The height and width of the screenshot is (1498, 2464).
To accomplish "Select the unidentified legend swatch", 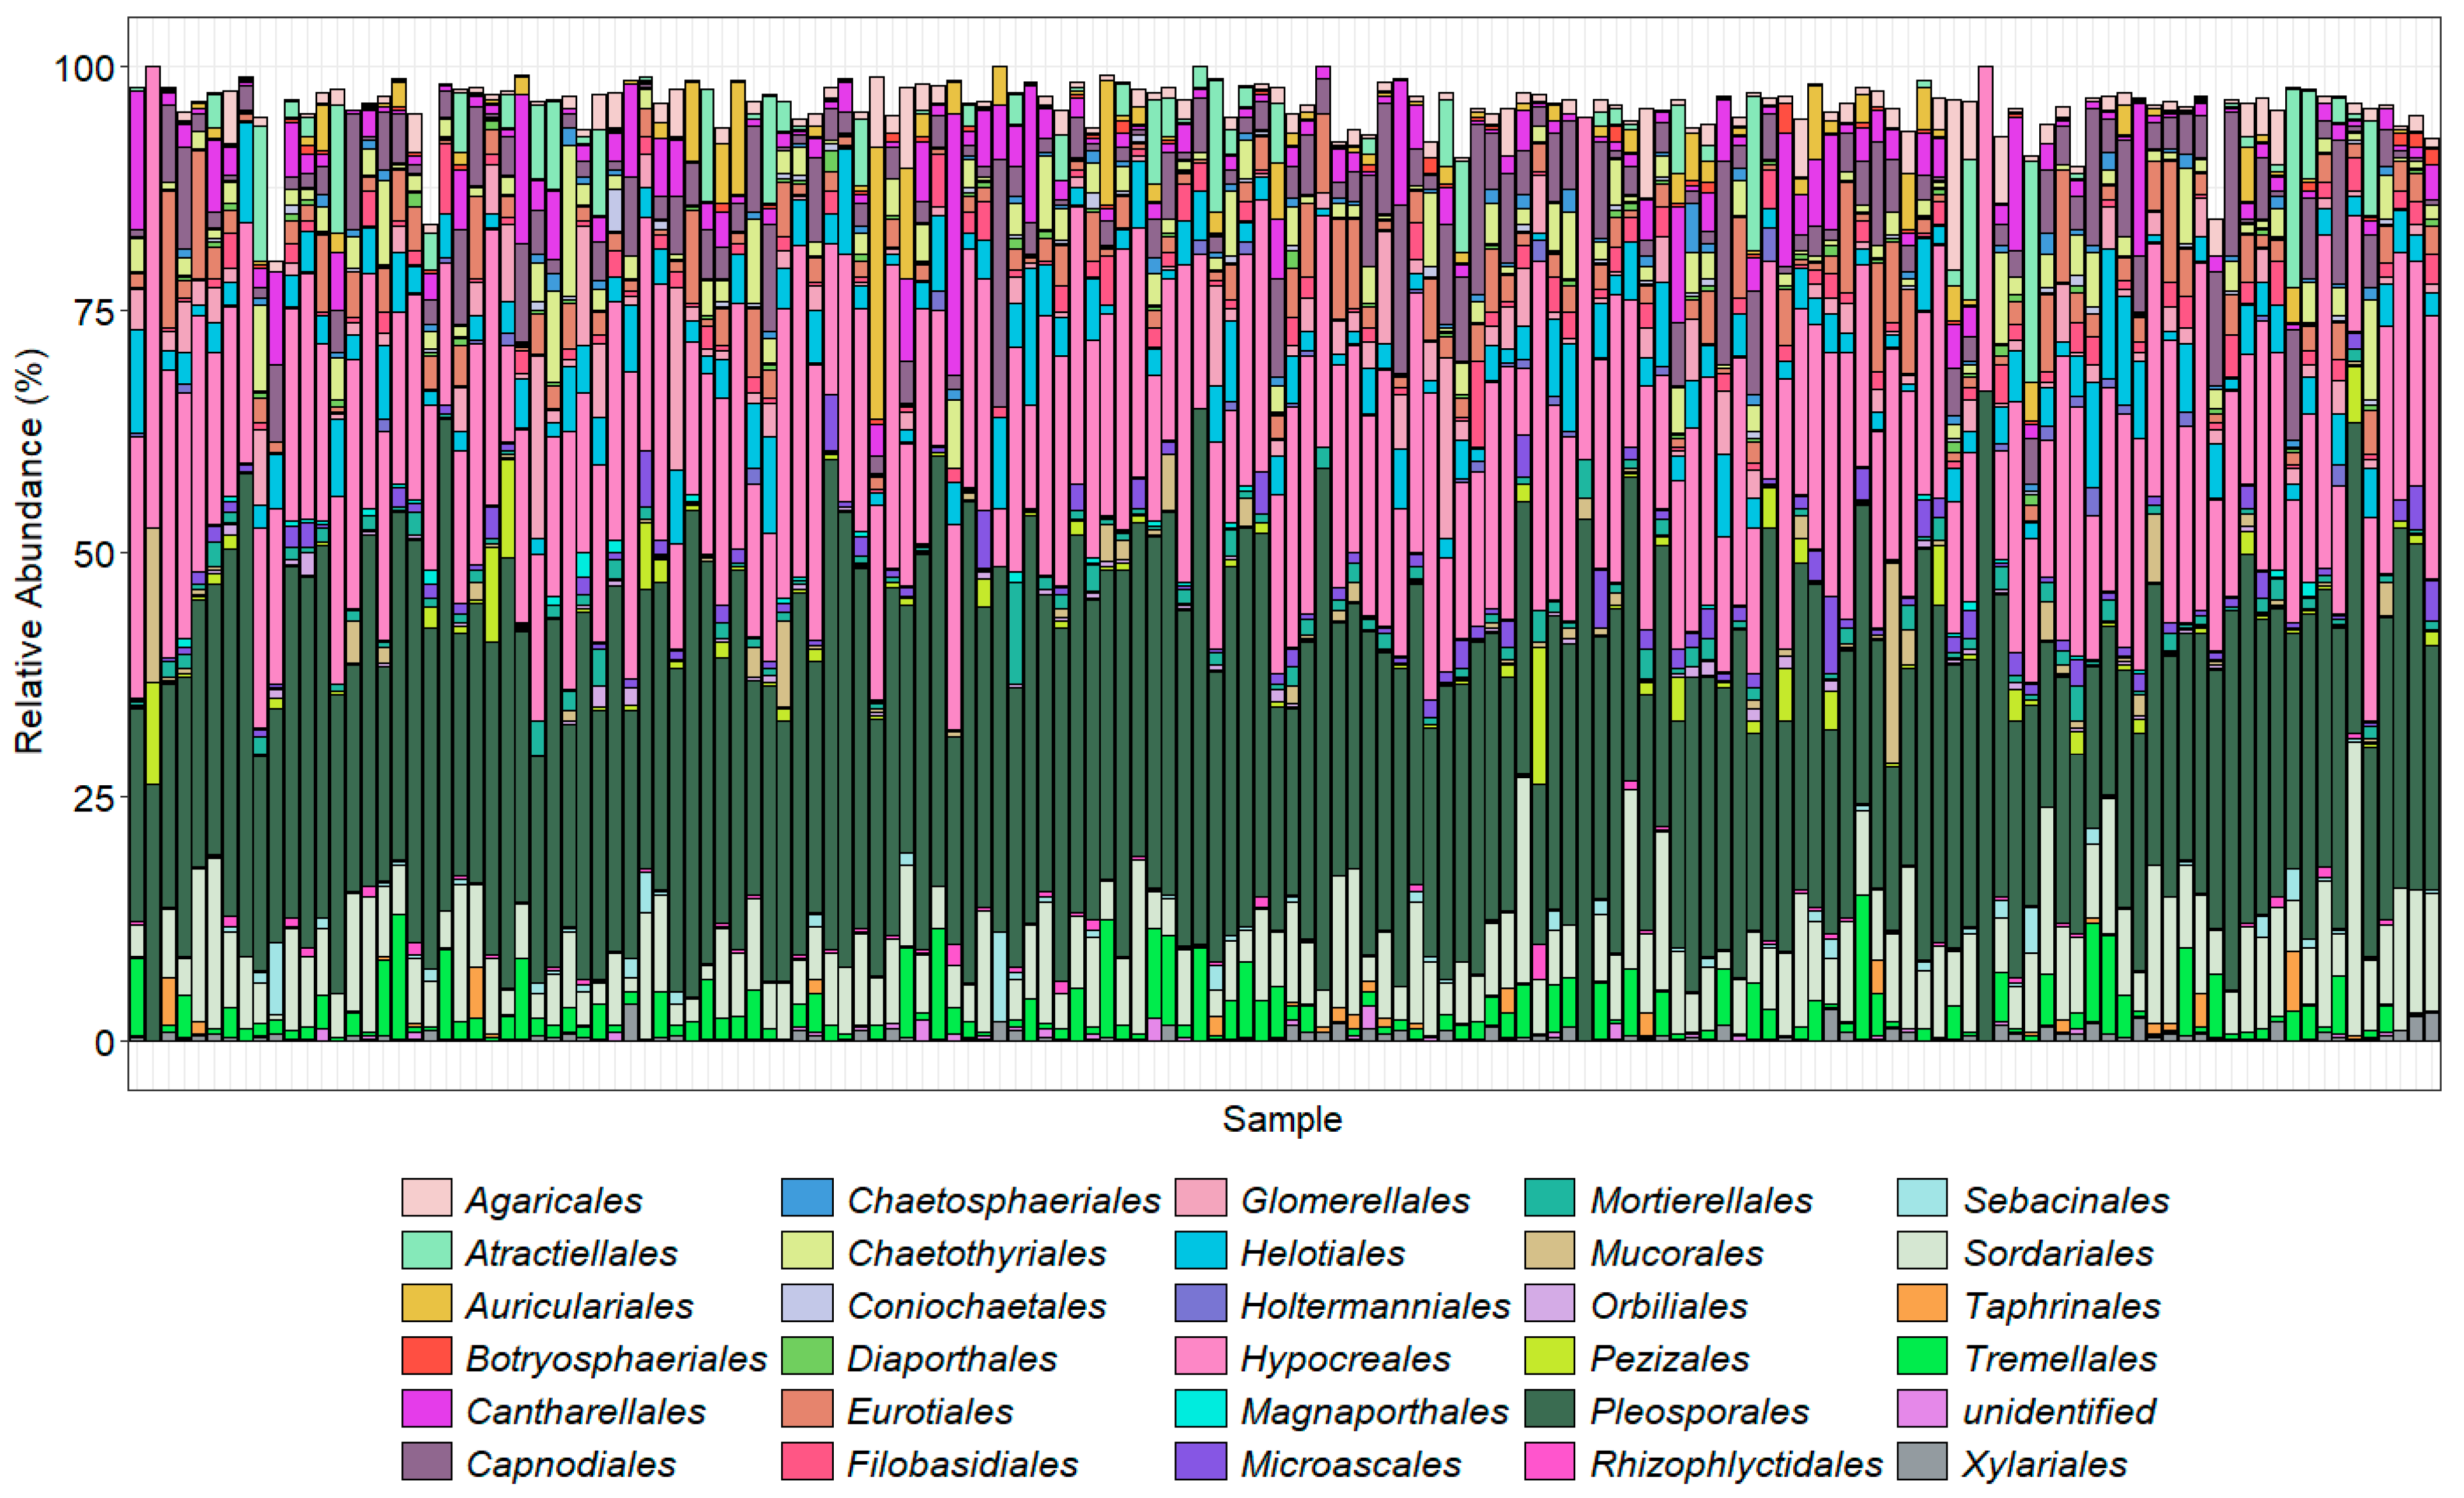I will [1923, 1408].
